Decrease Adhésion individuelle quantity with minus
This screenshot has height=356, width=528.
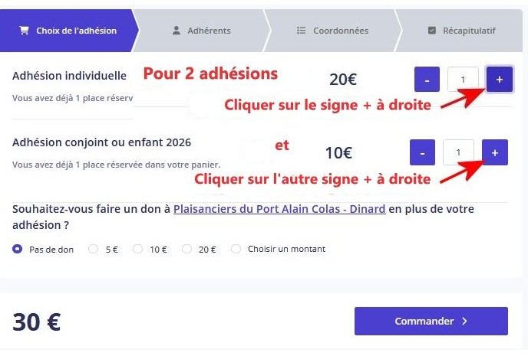coord(427,79)
